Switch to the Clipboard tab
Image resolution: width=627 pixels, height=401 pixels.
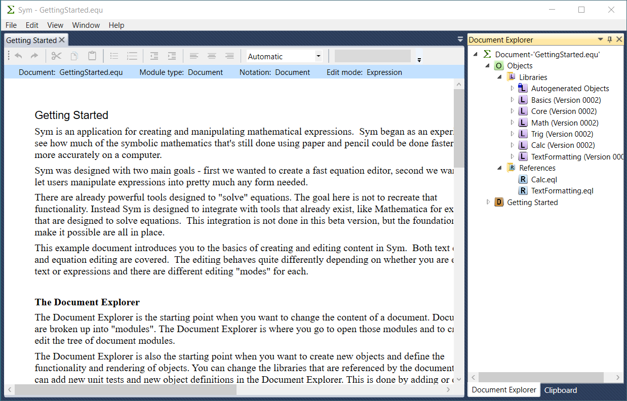tap(561, 390)
